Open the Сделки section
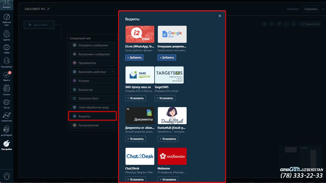The height and width of the screenshot is (183, 326). pyautogui.click(x=7, y=36)
